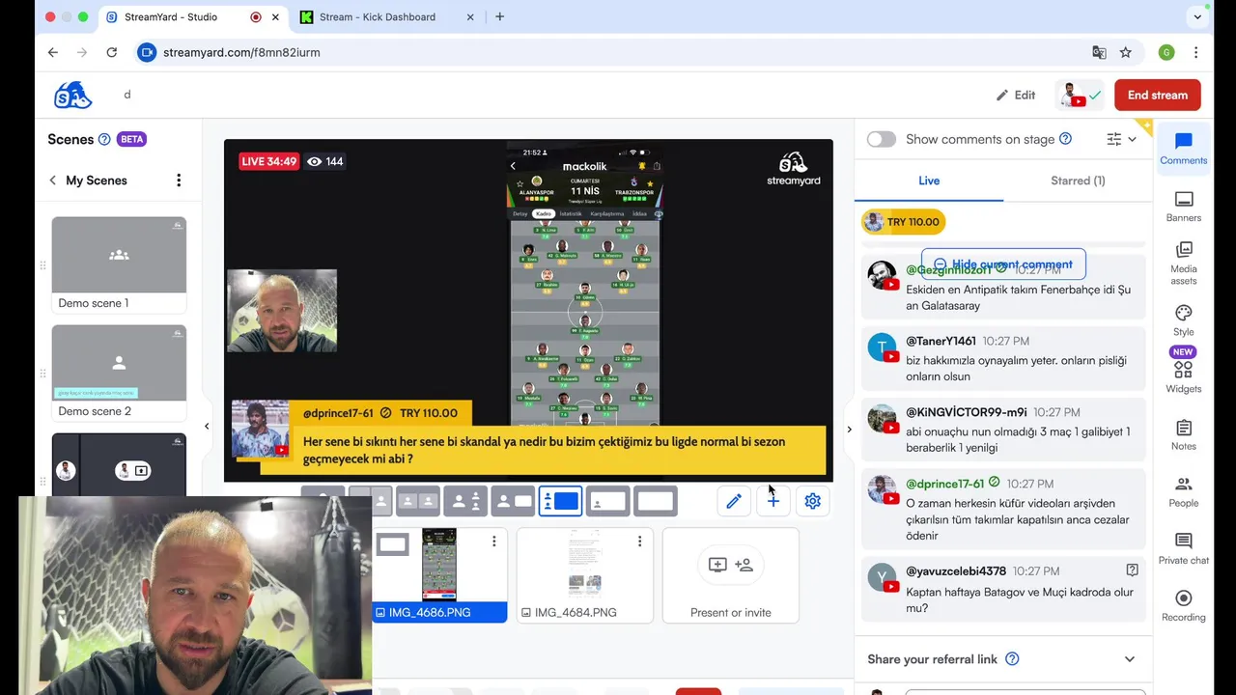The height and width of the screenshot is (695, 1236).
Task: Toggle Show comments on stage
Action: (882, 139)
